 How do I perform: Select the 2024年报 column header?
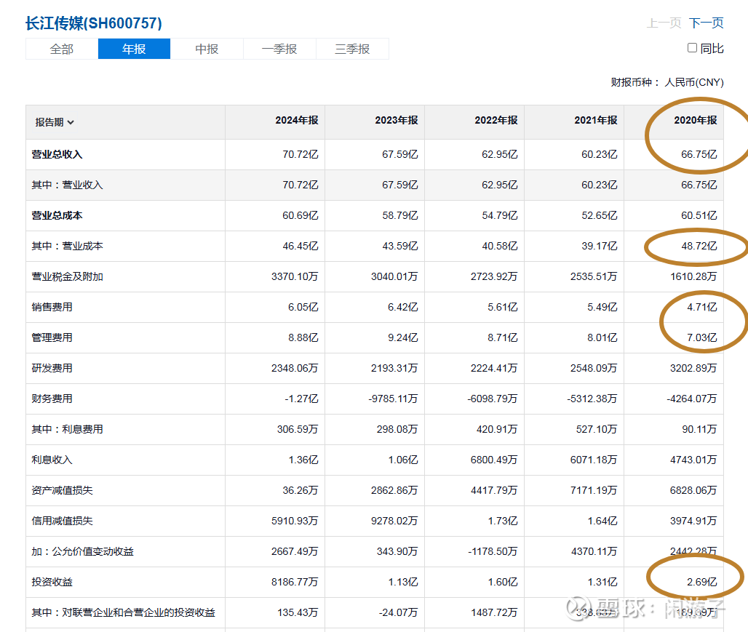tap(297, 120)
